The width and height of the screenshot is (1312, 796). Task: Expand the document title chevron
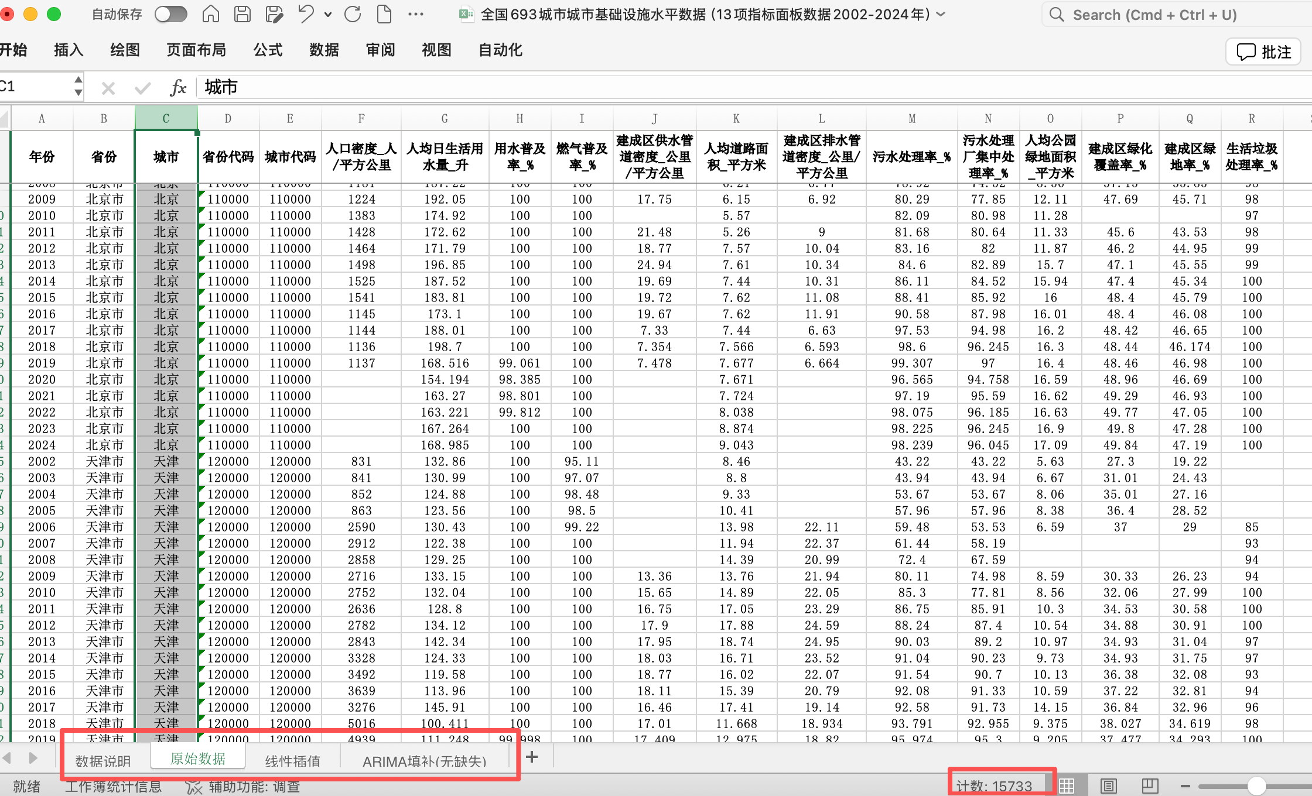pyautogui.click(x=941, y=14)
